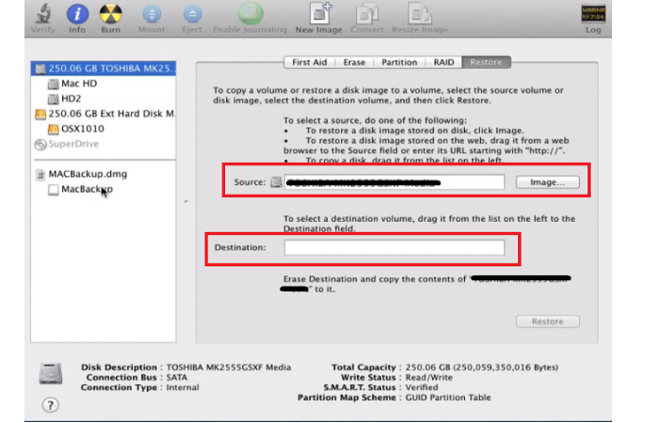Switch to the Partition tab
The height and width of the screenshot is (423, 659).
(399, 62)
